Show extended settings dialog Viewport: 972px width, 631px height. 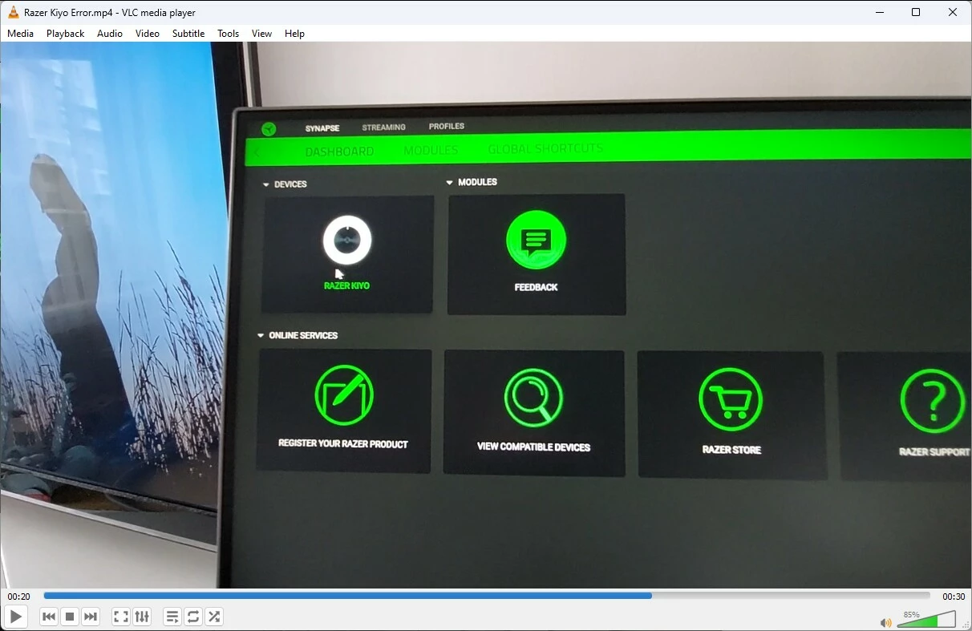point(142,617)
